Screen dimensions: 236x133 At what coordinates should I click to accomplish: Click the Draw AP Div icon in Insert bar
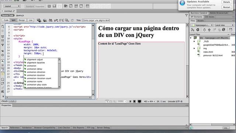pos(54,6)
